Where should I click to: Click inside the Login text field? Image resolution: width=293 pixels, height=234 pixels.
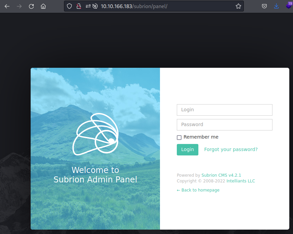[x=224, y=110]
